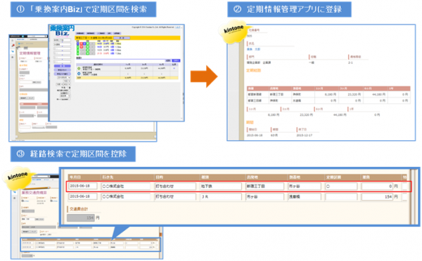The height and width of the screenshot is (261, 422).
Task: Select the blue circle route icon in Biz table
Action: [79, 73]
